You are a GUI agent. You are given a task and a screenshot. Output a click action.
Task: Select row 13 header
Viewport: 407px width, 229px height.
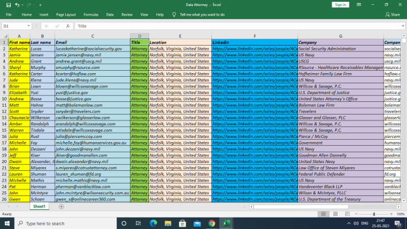(4, 117)
